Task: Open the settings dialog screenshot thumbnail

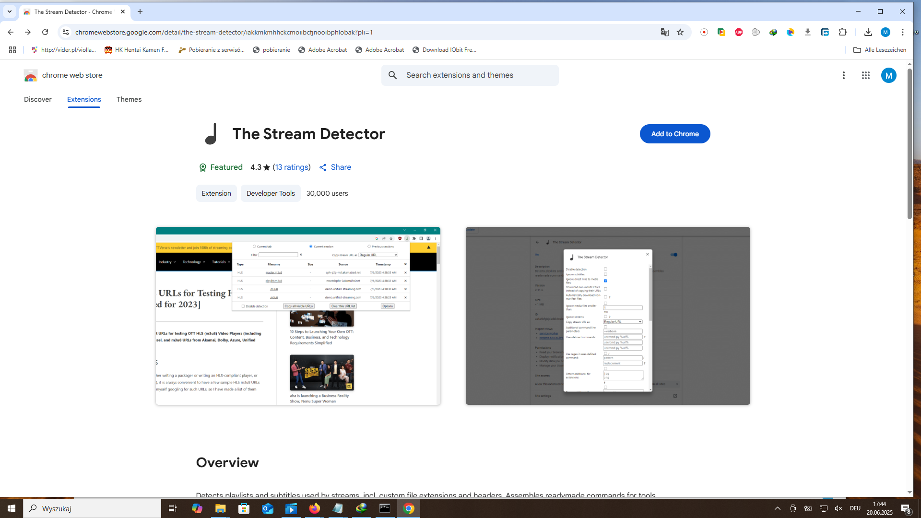Action: pos(607,316)
